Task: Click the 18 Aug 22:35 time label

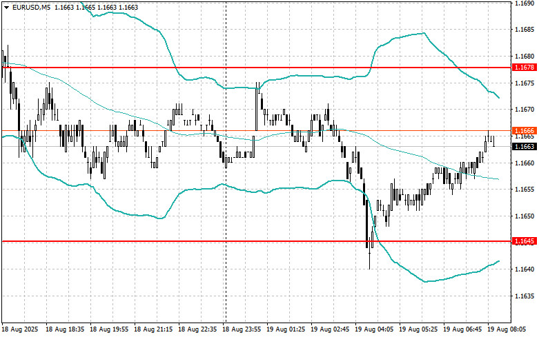Action: [x=197, y=329]
